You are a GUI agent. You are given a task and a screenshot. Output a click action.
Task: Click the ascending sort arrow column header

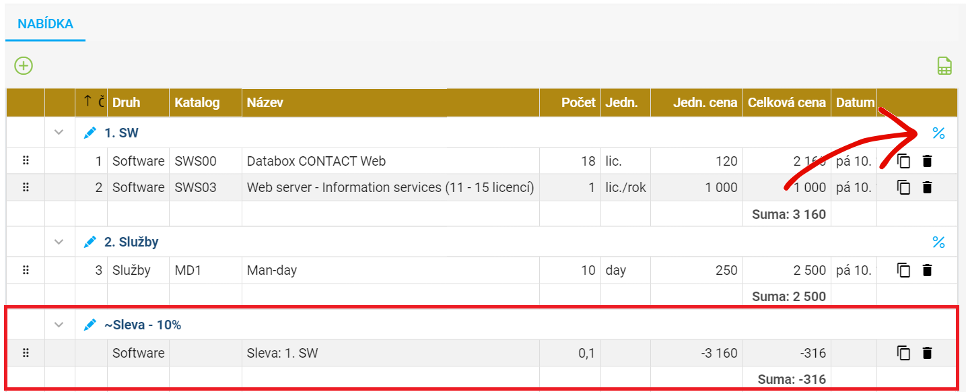[91, 102]
